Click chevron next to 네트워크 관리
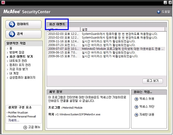Image resolution: width=173 pixels, height=135 pixels. tap(8, 61)
